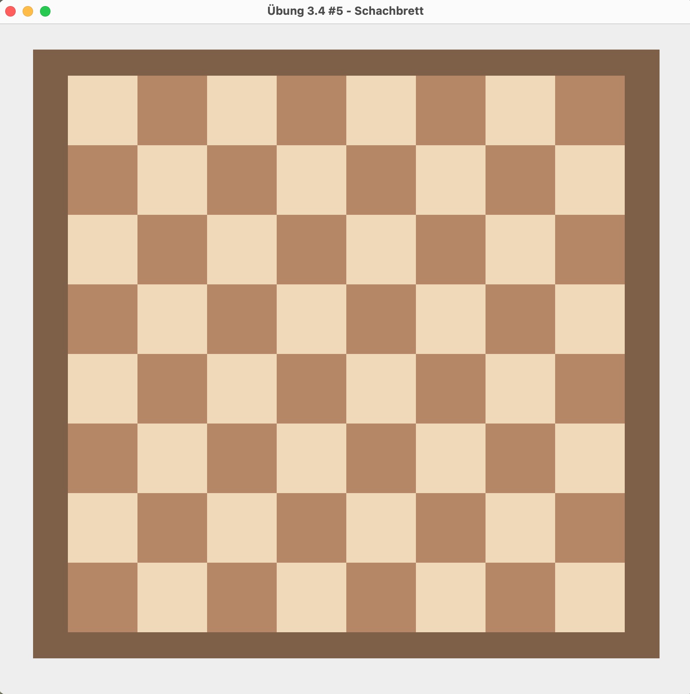Click the light top-left corner square a8
Image resolution: width=690 pixels, height=694 pixels.
[x=103, y=110]
